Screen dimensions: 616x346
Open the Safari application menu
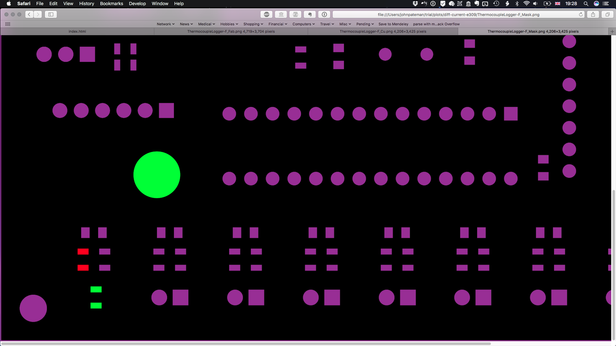24,4
